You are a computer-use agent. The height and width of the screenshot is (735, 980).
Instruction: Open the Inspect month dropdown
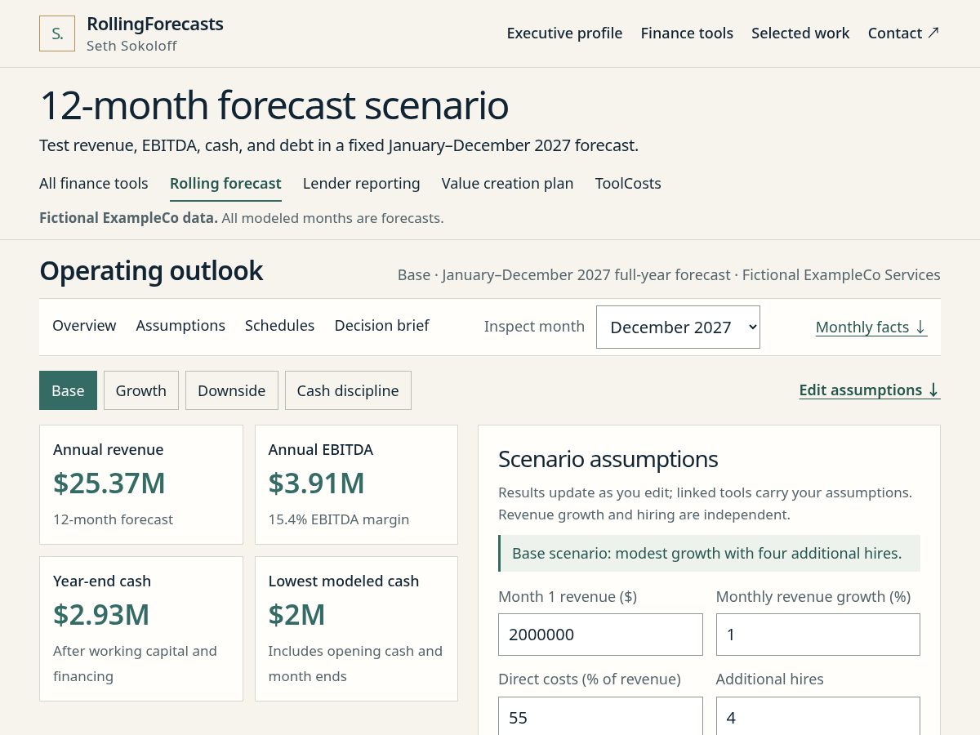click(678, 327)
